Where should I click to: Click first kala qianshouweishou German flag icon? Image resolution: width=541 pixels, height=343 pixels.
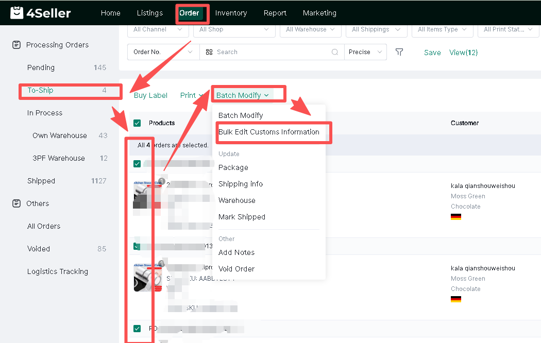(456, 217)
